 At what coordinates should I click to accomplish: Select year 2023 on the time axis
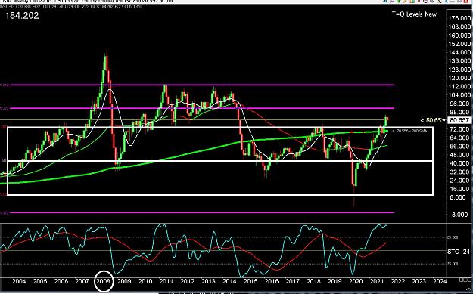[x=419, y=281]
